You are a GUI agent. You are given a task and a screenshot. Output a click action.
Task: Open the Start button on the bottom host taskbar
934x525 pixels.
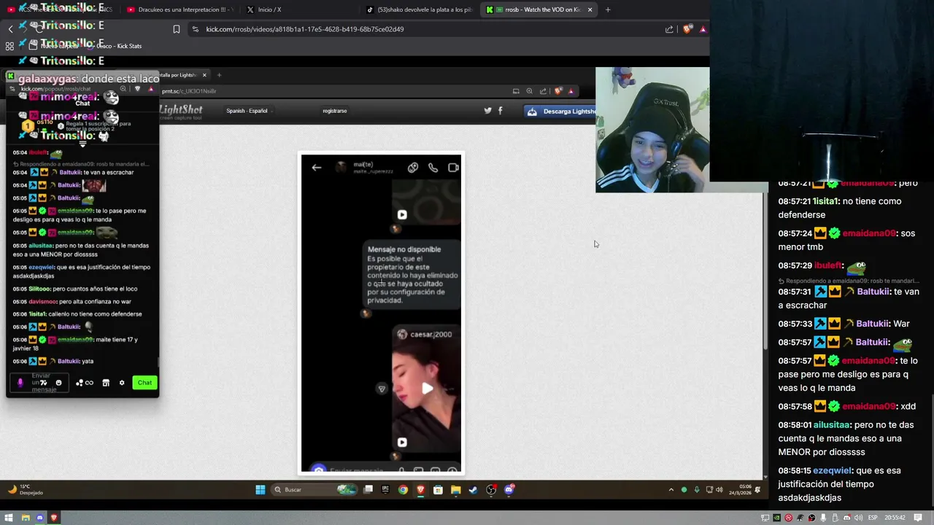pyautogui.click(x=10, y=518)
